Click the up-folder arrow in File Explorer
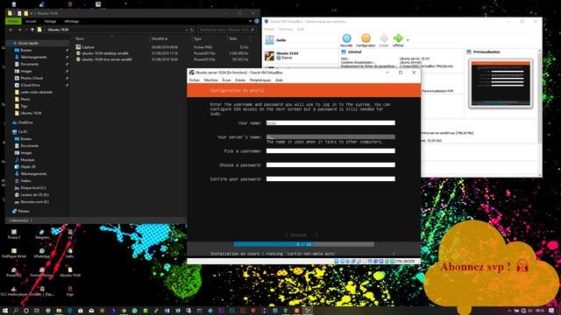 32,30
